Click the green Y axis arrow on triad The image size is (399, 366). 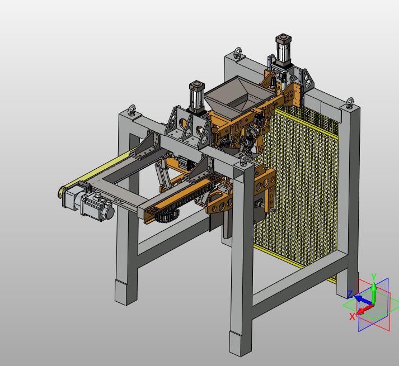coord(373,293)
